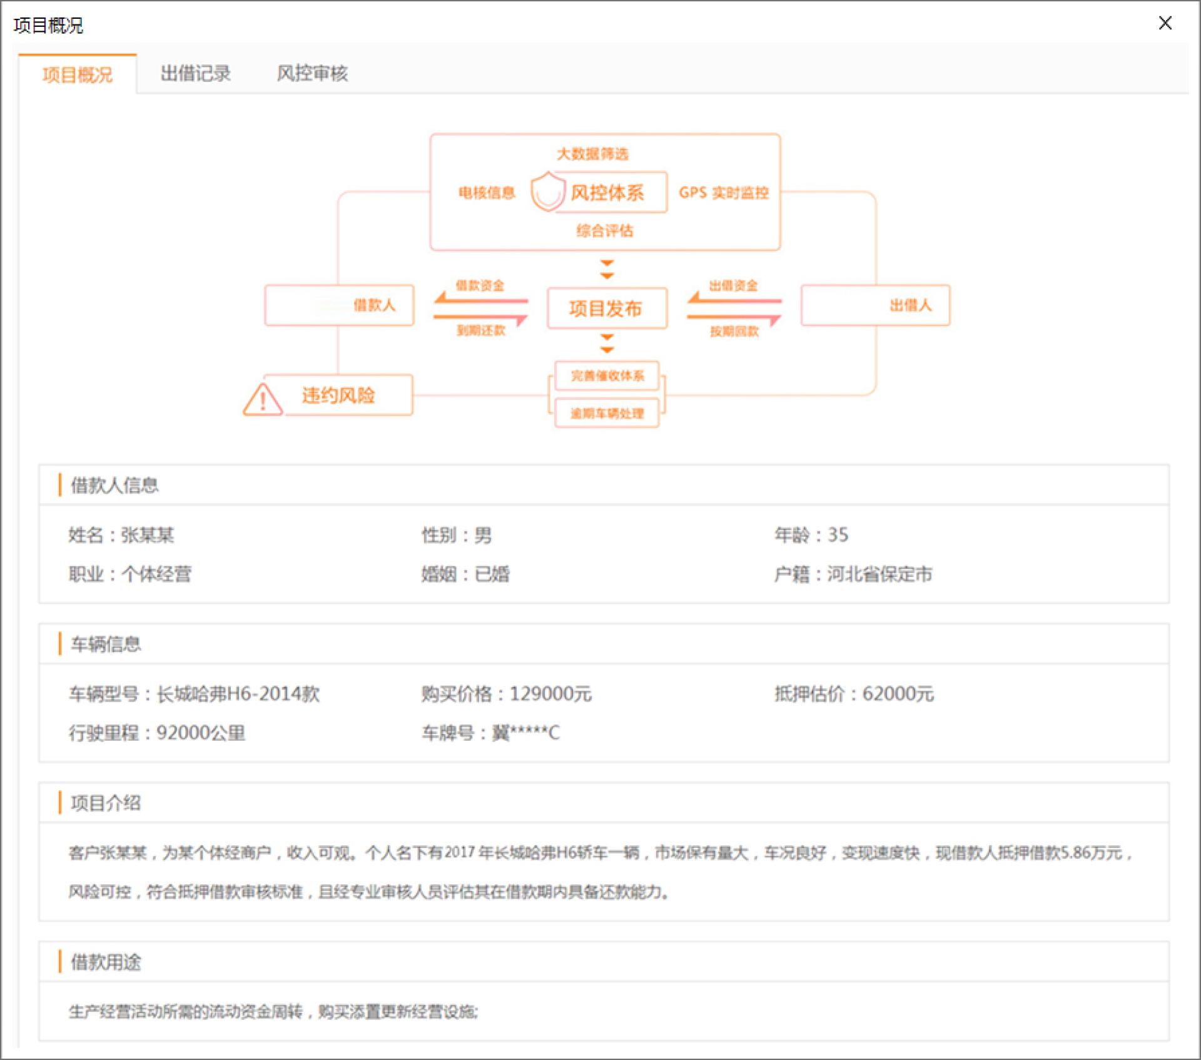
Task: Click the down chevrons below 项目发布
Action: 607,344
